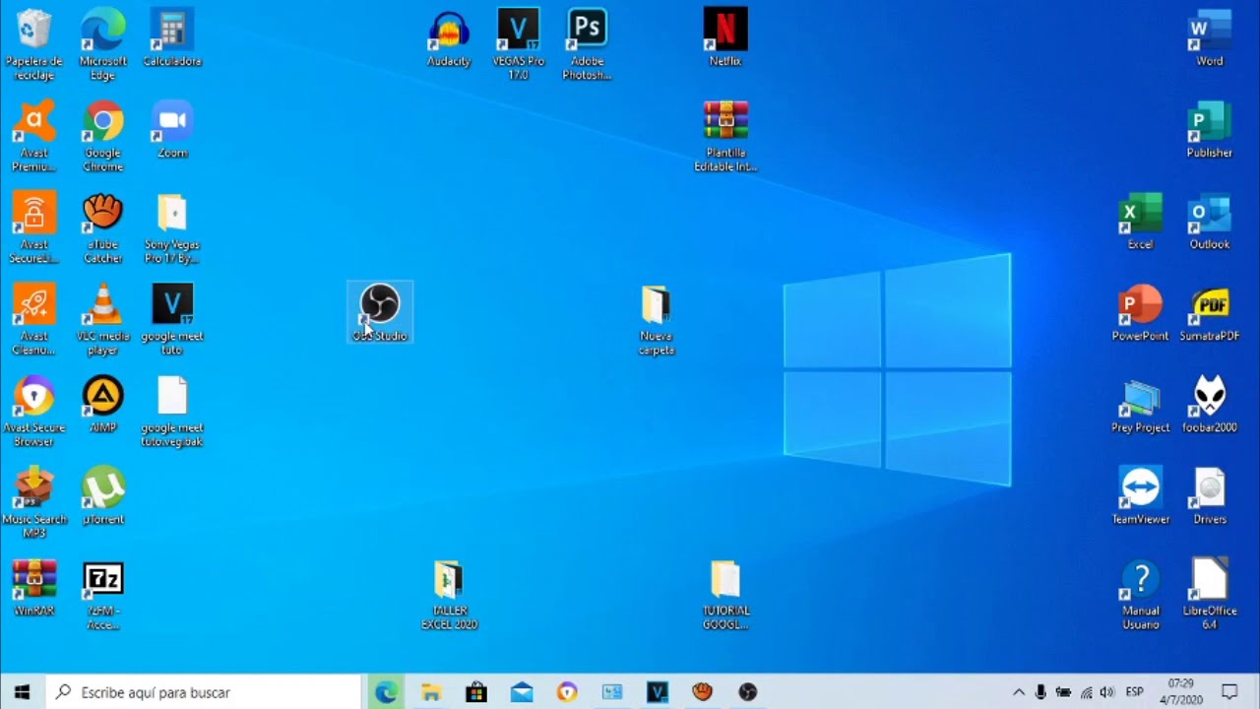Open the Calculadora desktop shortcut
Viewport: 1260px width, 709px height.
click(x=172, y=39)
